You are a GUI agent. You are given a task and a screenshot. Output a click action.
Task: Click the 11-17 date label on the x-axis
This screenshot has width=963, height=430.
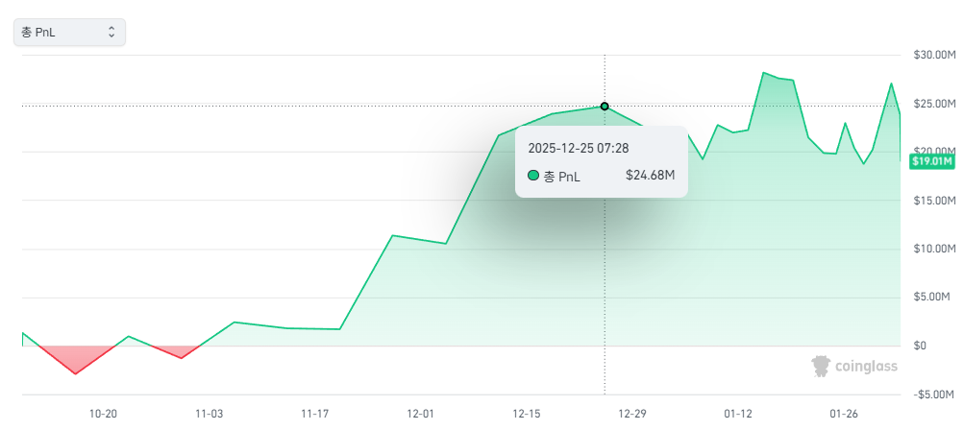click(314, 414)
